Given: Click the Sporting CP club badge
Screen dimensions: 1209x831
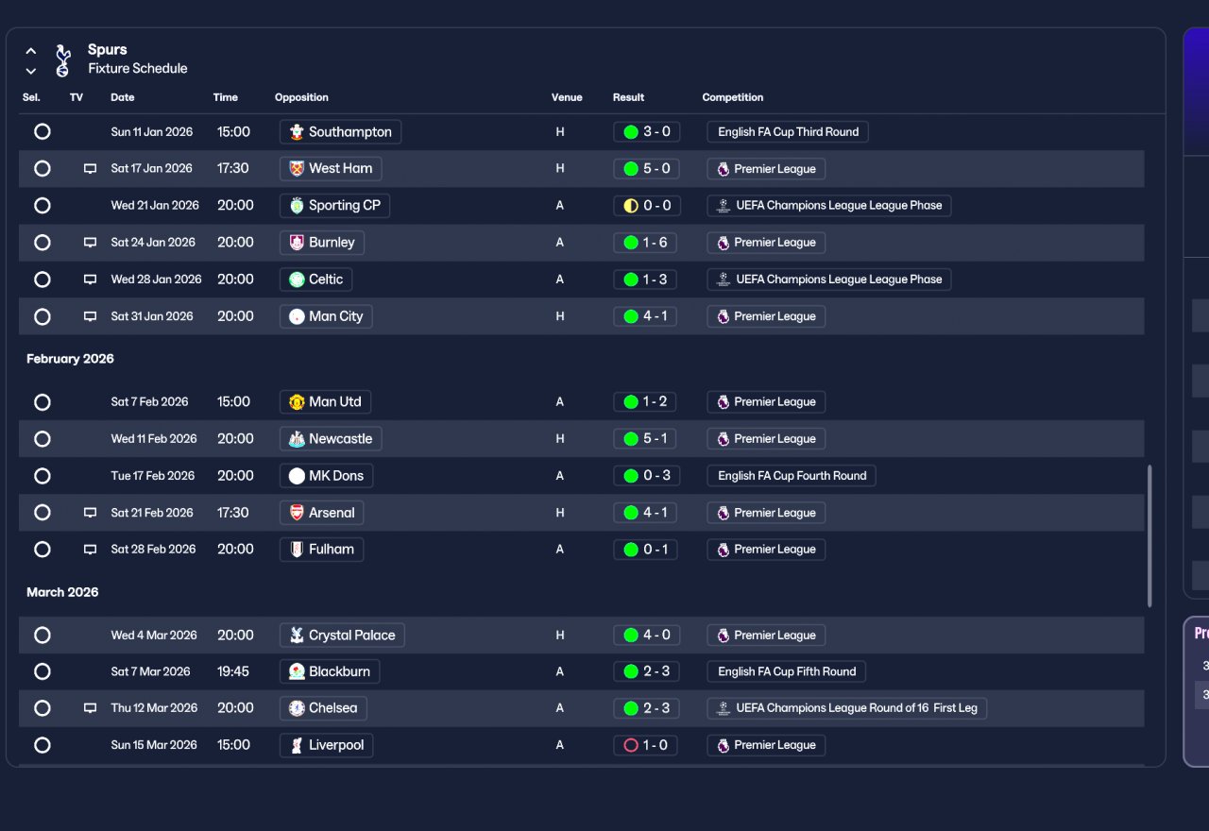Looking at the screenshot, I should [x=297, y=205].
